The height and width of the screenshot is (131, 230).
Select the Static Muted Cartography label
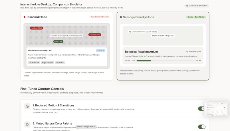(x=163, y=36)
